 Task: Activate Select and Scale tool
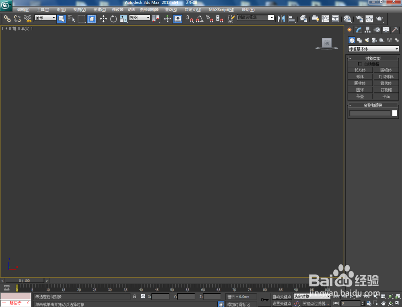[123, 19]
